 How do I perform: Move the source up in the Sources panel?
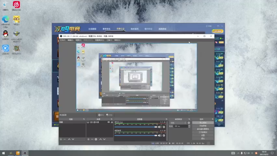tap(100, 139)
